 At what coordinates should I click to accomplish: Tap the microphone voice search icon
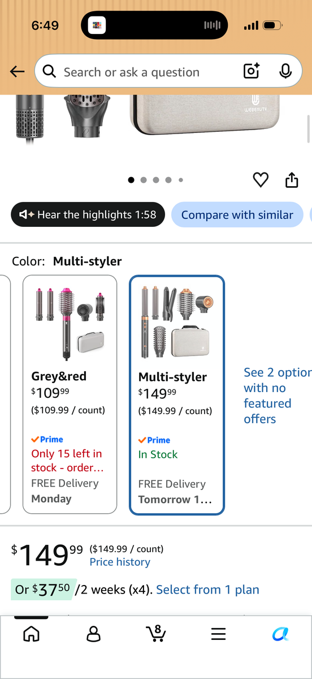[285, 71]
